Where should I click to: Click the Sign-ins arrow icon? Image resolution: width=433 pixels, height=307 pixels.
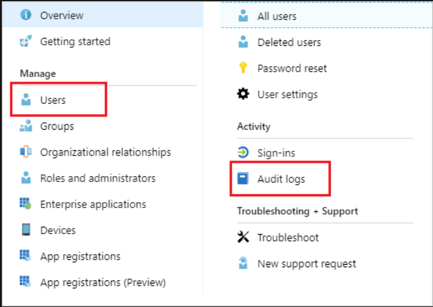point(243,153)
